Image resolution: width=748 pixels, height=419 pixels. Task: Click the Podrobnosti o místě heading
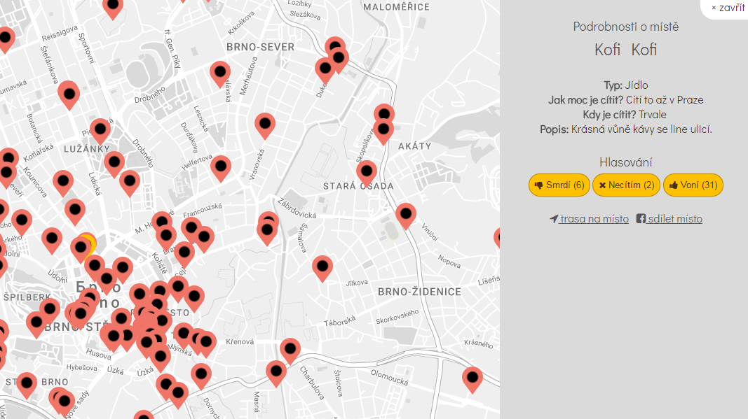click(x=626, y=27)
